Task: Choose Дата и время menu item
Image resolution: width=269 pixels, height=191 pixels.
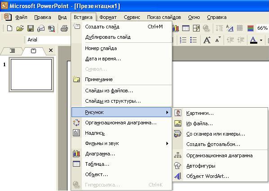Action: (x=121, y=59)
